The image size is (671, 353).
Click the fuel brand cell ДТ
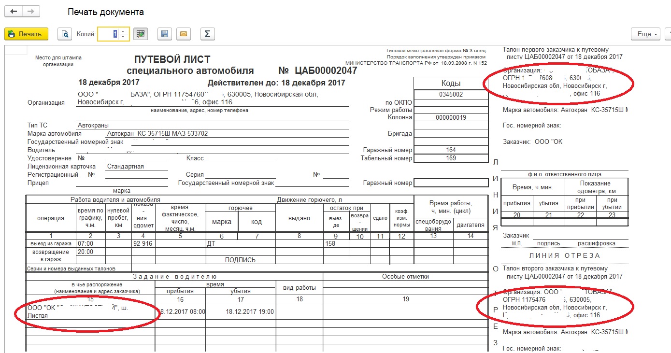221,244
